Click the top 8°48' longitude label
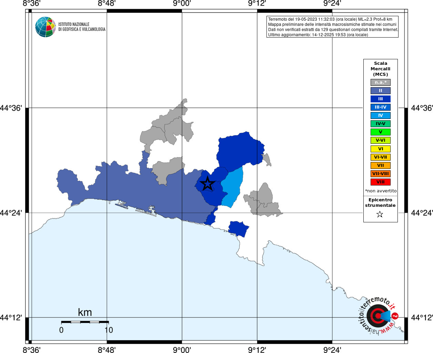Screen dimensions: 433x353 (x=107, y=3)
